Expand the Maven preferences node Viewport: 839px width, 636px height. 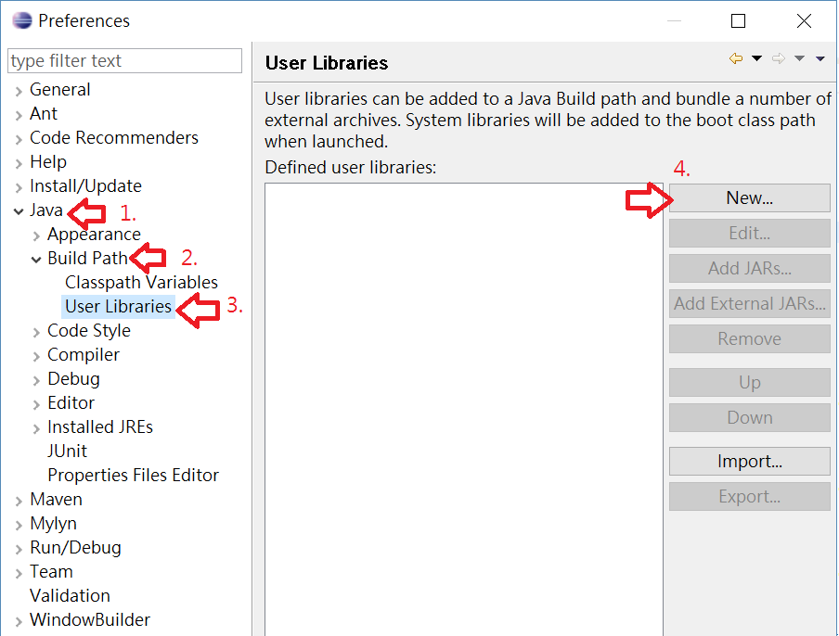19,501
